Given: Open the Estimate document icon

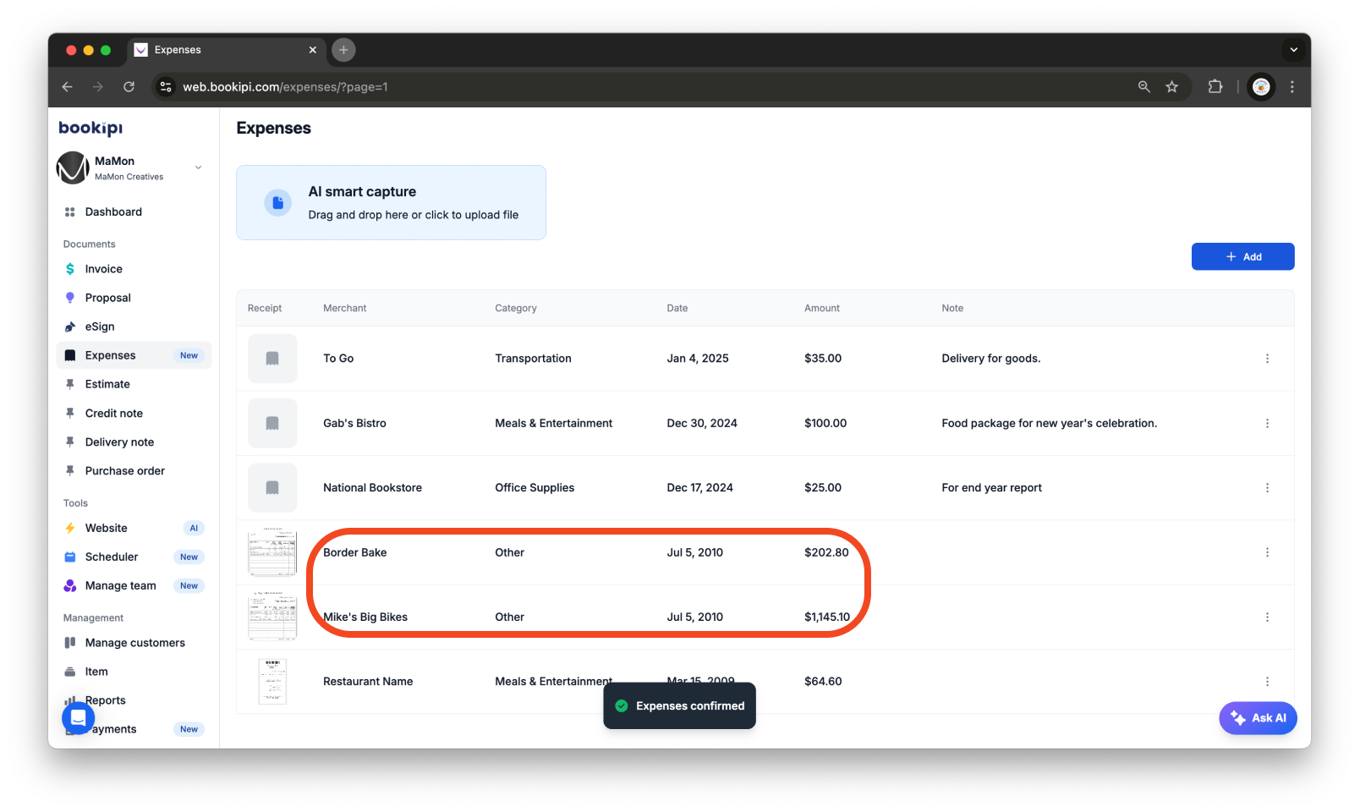Looking at the screenshot, I should [x=70, y=384].
